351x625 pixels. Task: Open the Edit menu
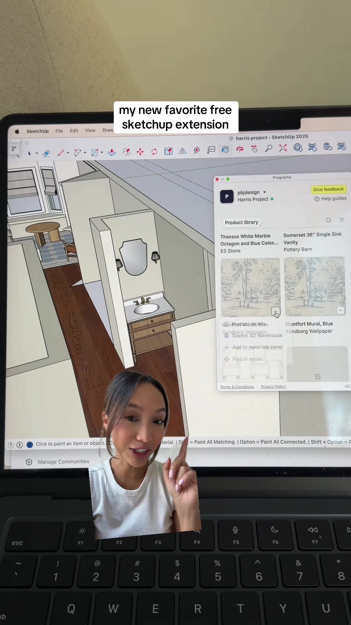coord(74,131)
